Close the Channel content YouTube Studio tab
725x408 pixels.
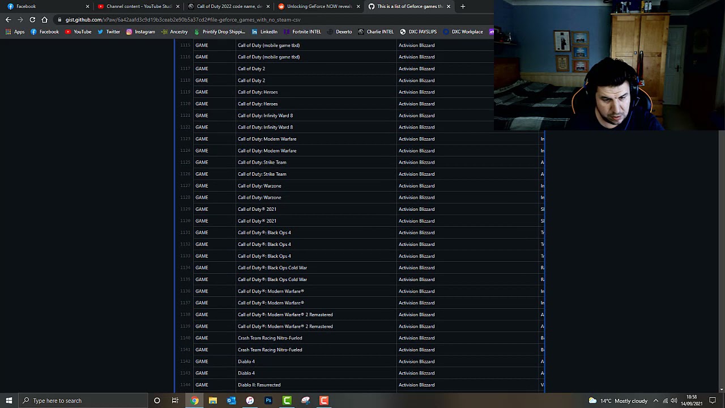click(178, 6)
